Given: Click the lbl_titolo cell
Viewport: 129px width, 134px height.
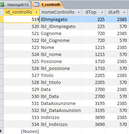Looking at the screenshot, I should coord(61,82).
